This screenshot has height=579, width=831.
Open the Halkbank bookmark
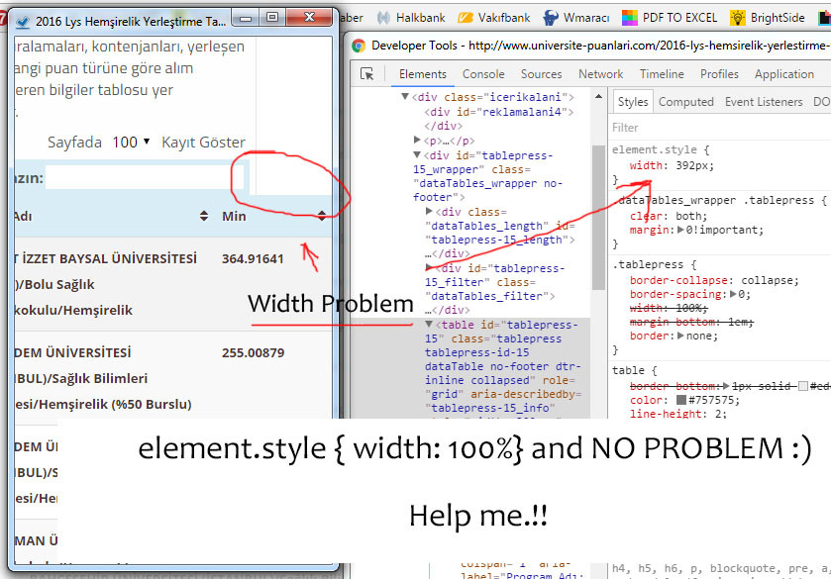pos(411,18)
